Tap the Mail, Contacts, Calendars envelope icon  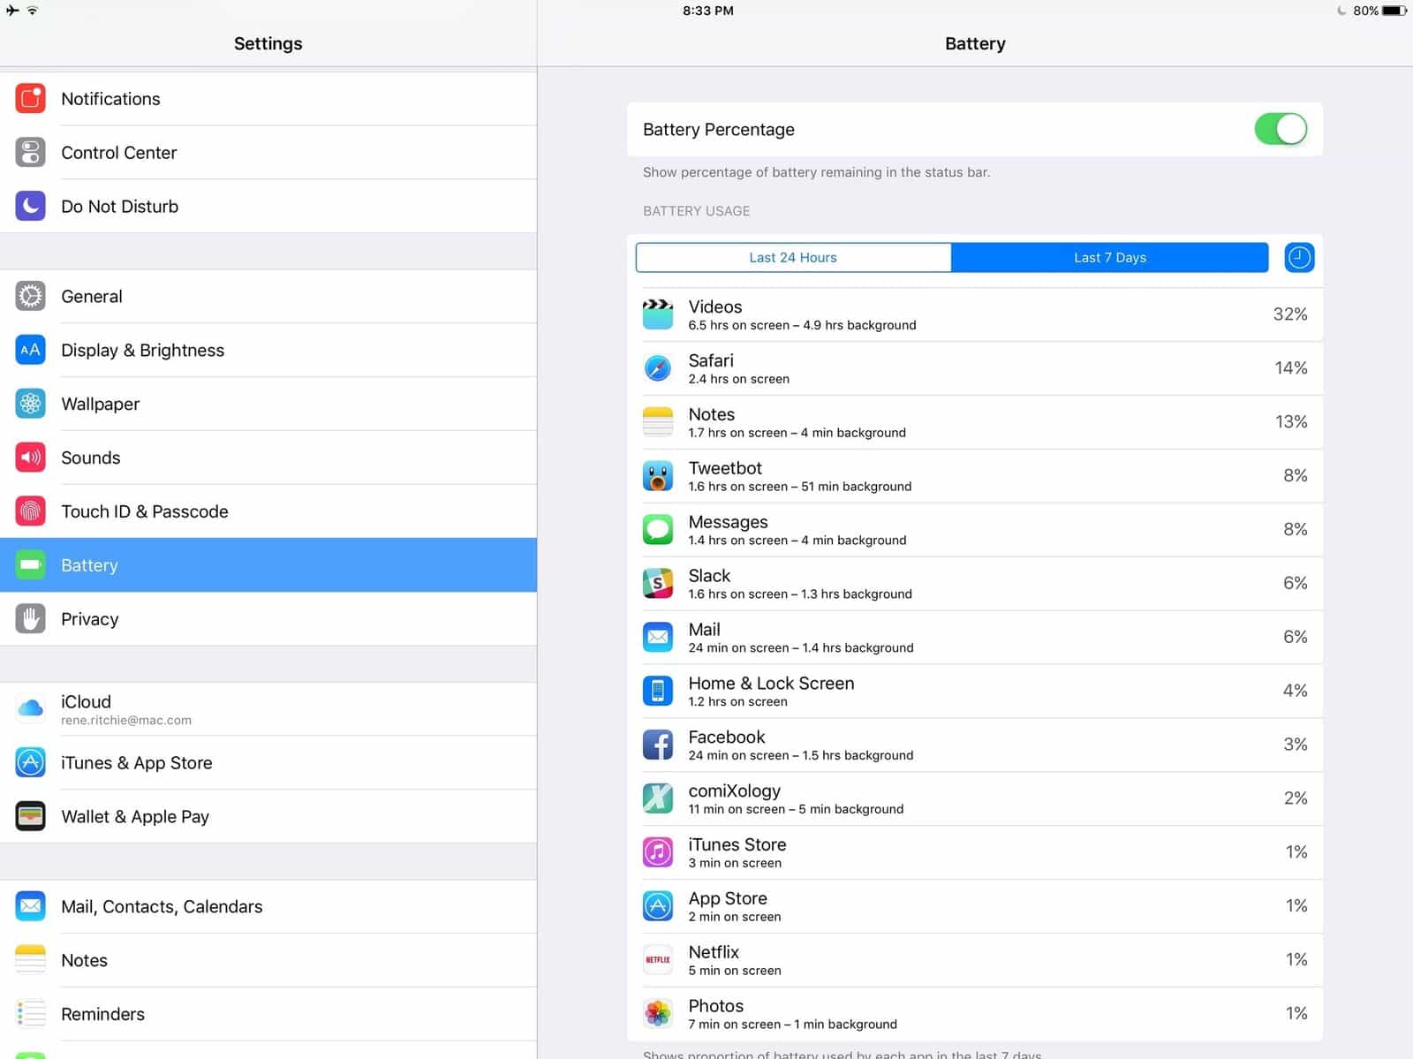31,906
